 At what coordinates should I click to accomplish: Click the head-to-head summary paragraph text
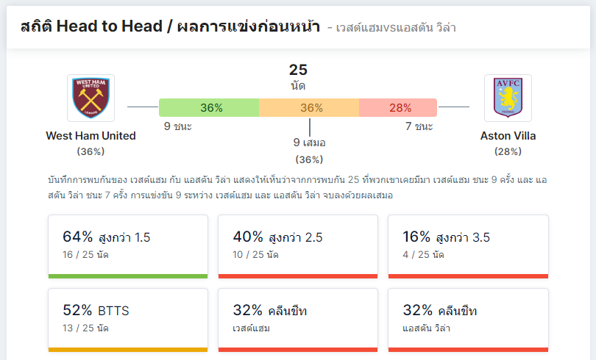tap(297, 187)
